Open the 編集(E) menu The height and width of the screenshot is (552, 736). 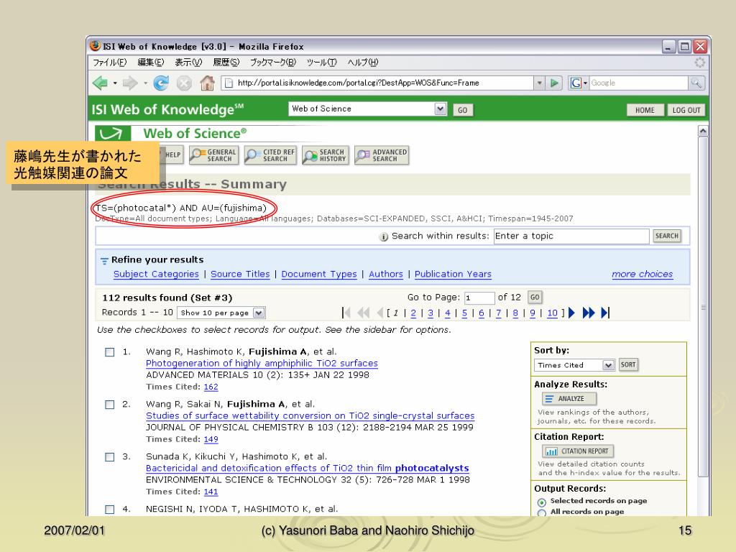point(151,63)
